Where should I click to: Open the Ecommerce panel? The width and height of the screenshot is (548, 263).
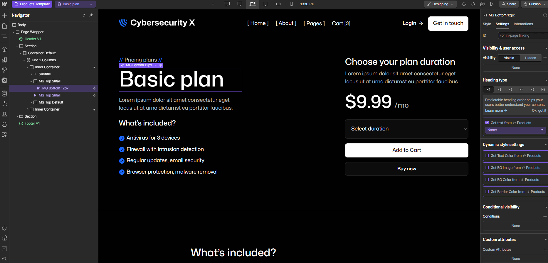coord(4,124)
